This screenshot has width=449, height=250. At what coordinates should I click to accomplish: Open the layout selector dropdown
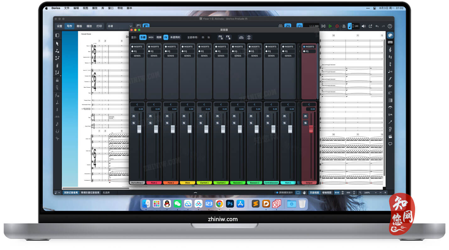(120, 26)
